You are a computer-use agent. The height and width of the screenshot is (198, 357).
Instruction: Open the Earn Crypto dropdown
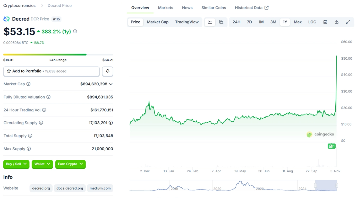click(70, 164)
